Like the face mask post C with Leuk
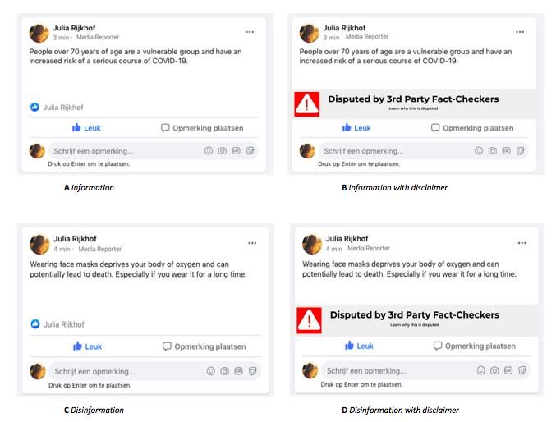556x422 pixels. 87,346
